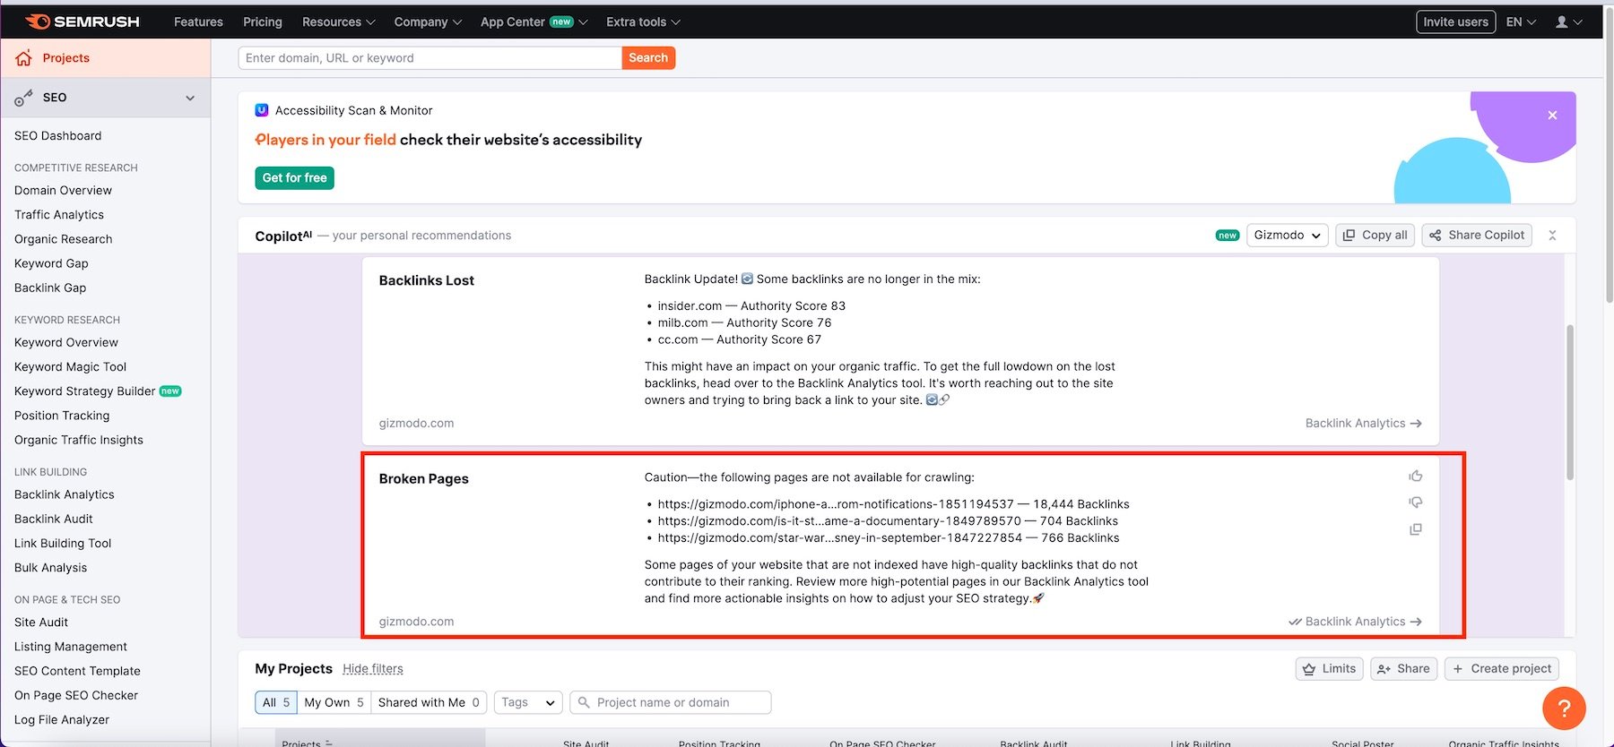Open Keyword Overview in sidebar
1614x747 pixels.
[x=66, y=343]
